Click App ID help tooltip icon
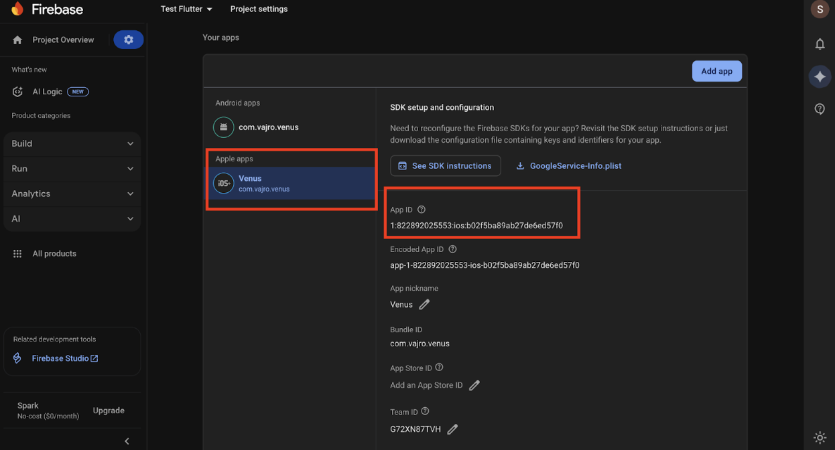 point(422,210)
